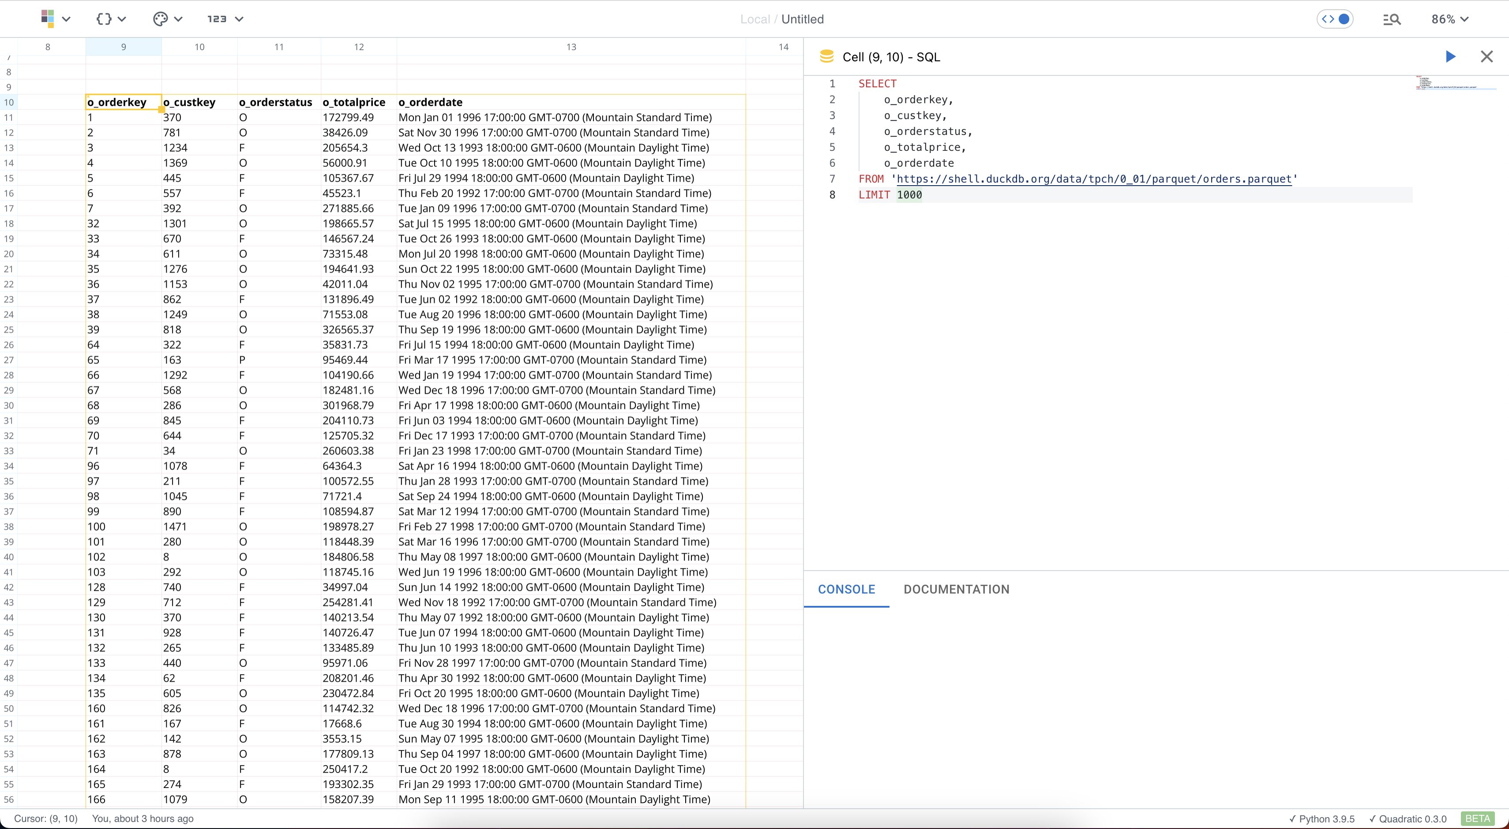Open the orders.parquet URL link

click(x=1094, y=179)
